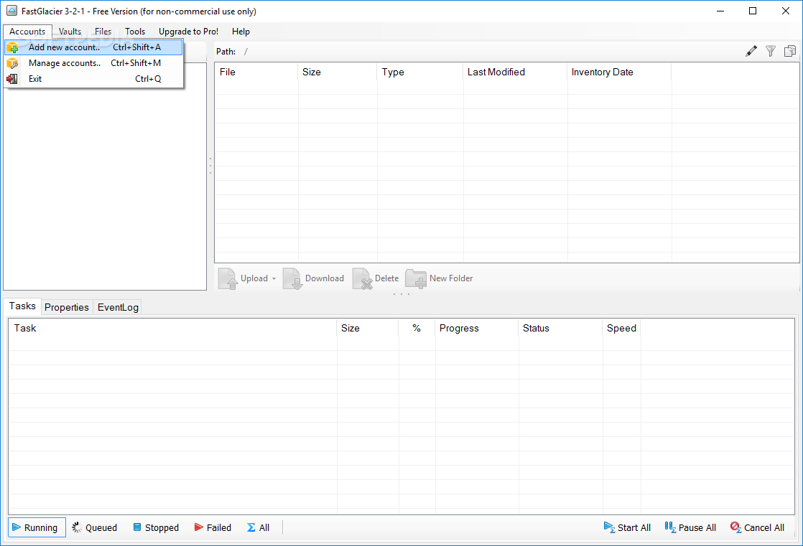Click the Exit door icon
Image resolution: width=803 pixels, height=546 pixels.
point(12,79)
